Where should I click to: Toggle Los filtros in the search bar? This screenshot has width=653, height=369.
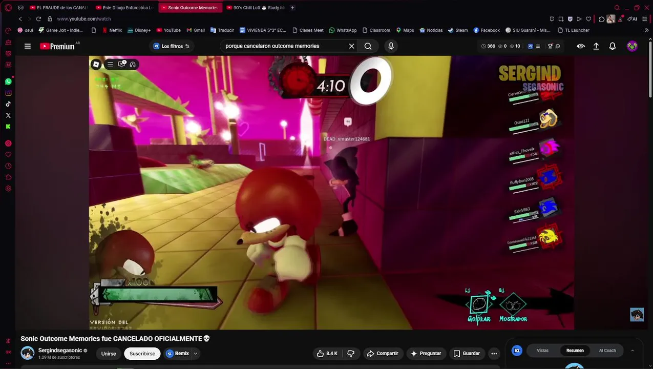172,46
